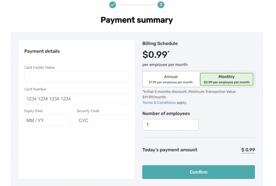Click the Expiry Date label text
Viewport: 276px width, 186px height.
point(34,111)
